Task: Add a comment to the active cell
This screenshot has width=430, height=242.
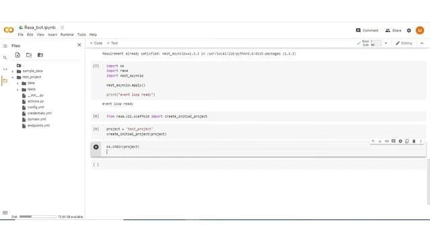Action: [x=394, y=141]
